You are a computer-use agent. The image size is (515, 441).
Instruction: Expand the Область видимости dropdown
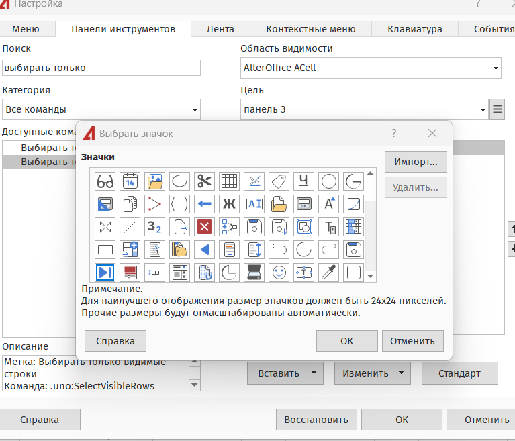pyautogui.click(x=371, y=68)
